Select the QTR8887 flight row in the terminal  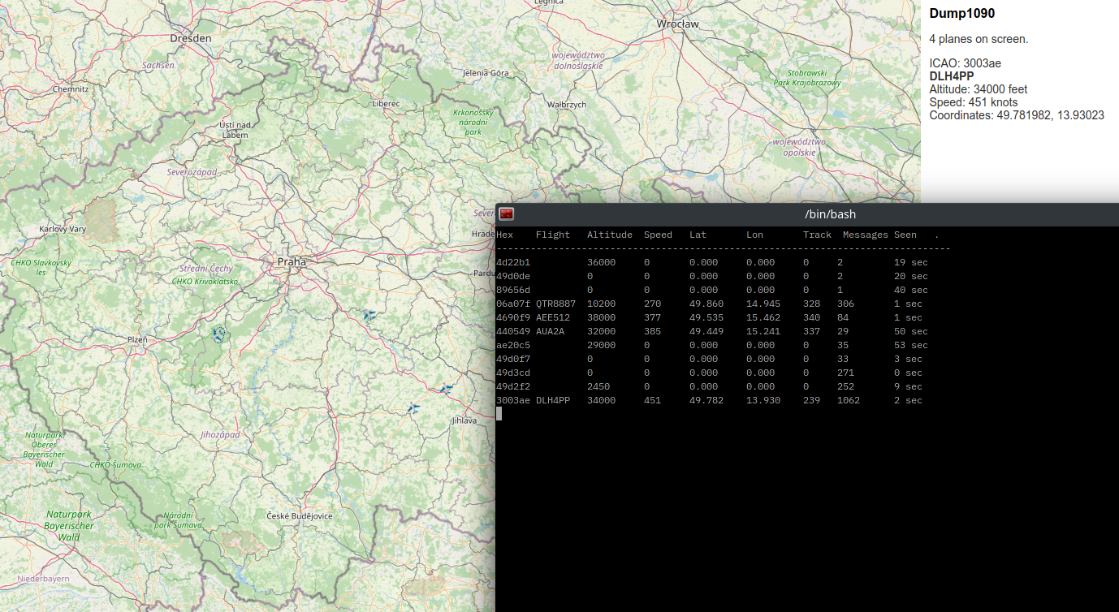555,304
